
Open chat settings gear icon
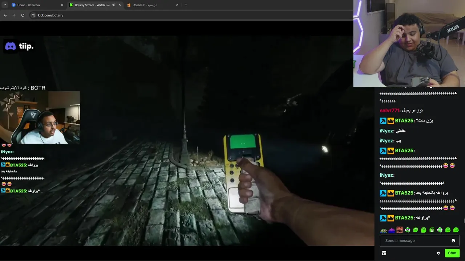pyautogui.click(x=438, y=253)
